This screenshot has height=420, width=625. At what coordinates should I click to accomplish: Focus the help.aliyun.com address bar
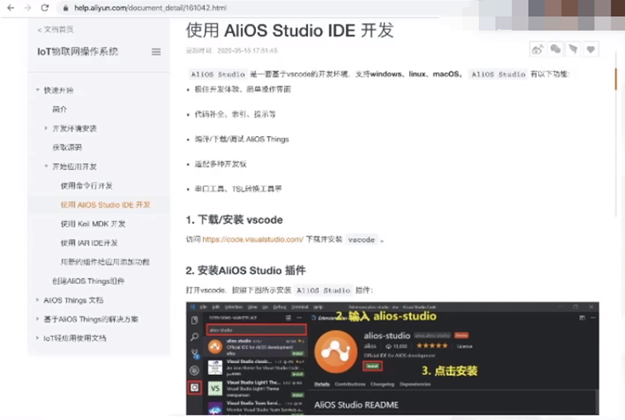point(150,8)
